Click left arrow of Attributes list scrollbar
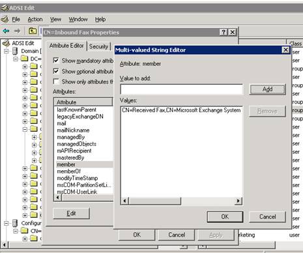The width and height of the screenshot is (303, 253). coord(58,198)
